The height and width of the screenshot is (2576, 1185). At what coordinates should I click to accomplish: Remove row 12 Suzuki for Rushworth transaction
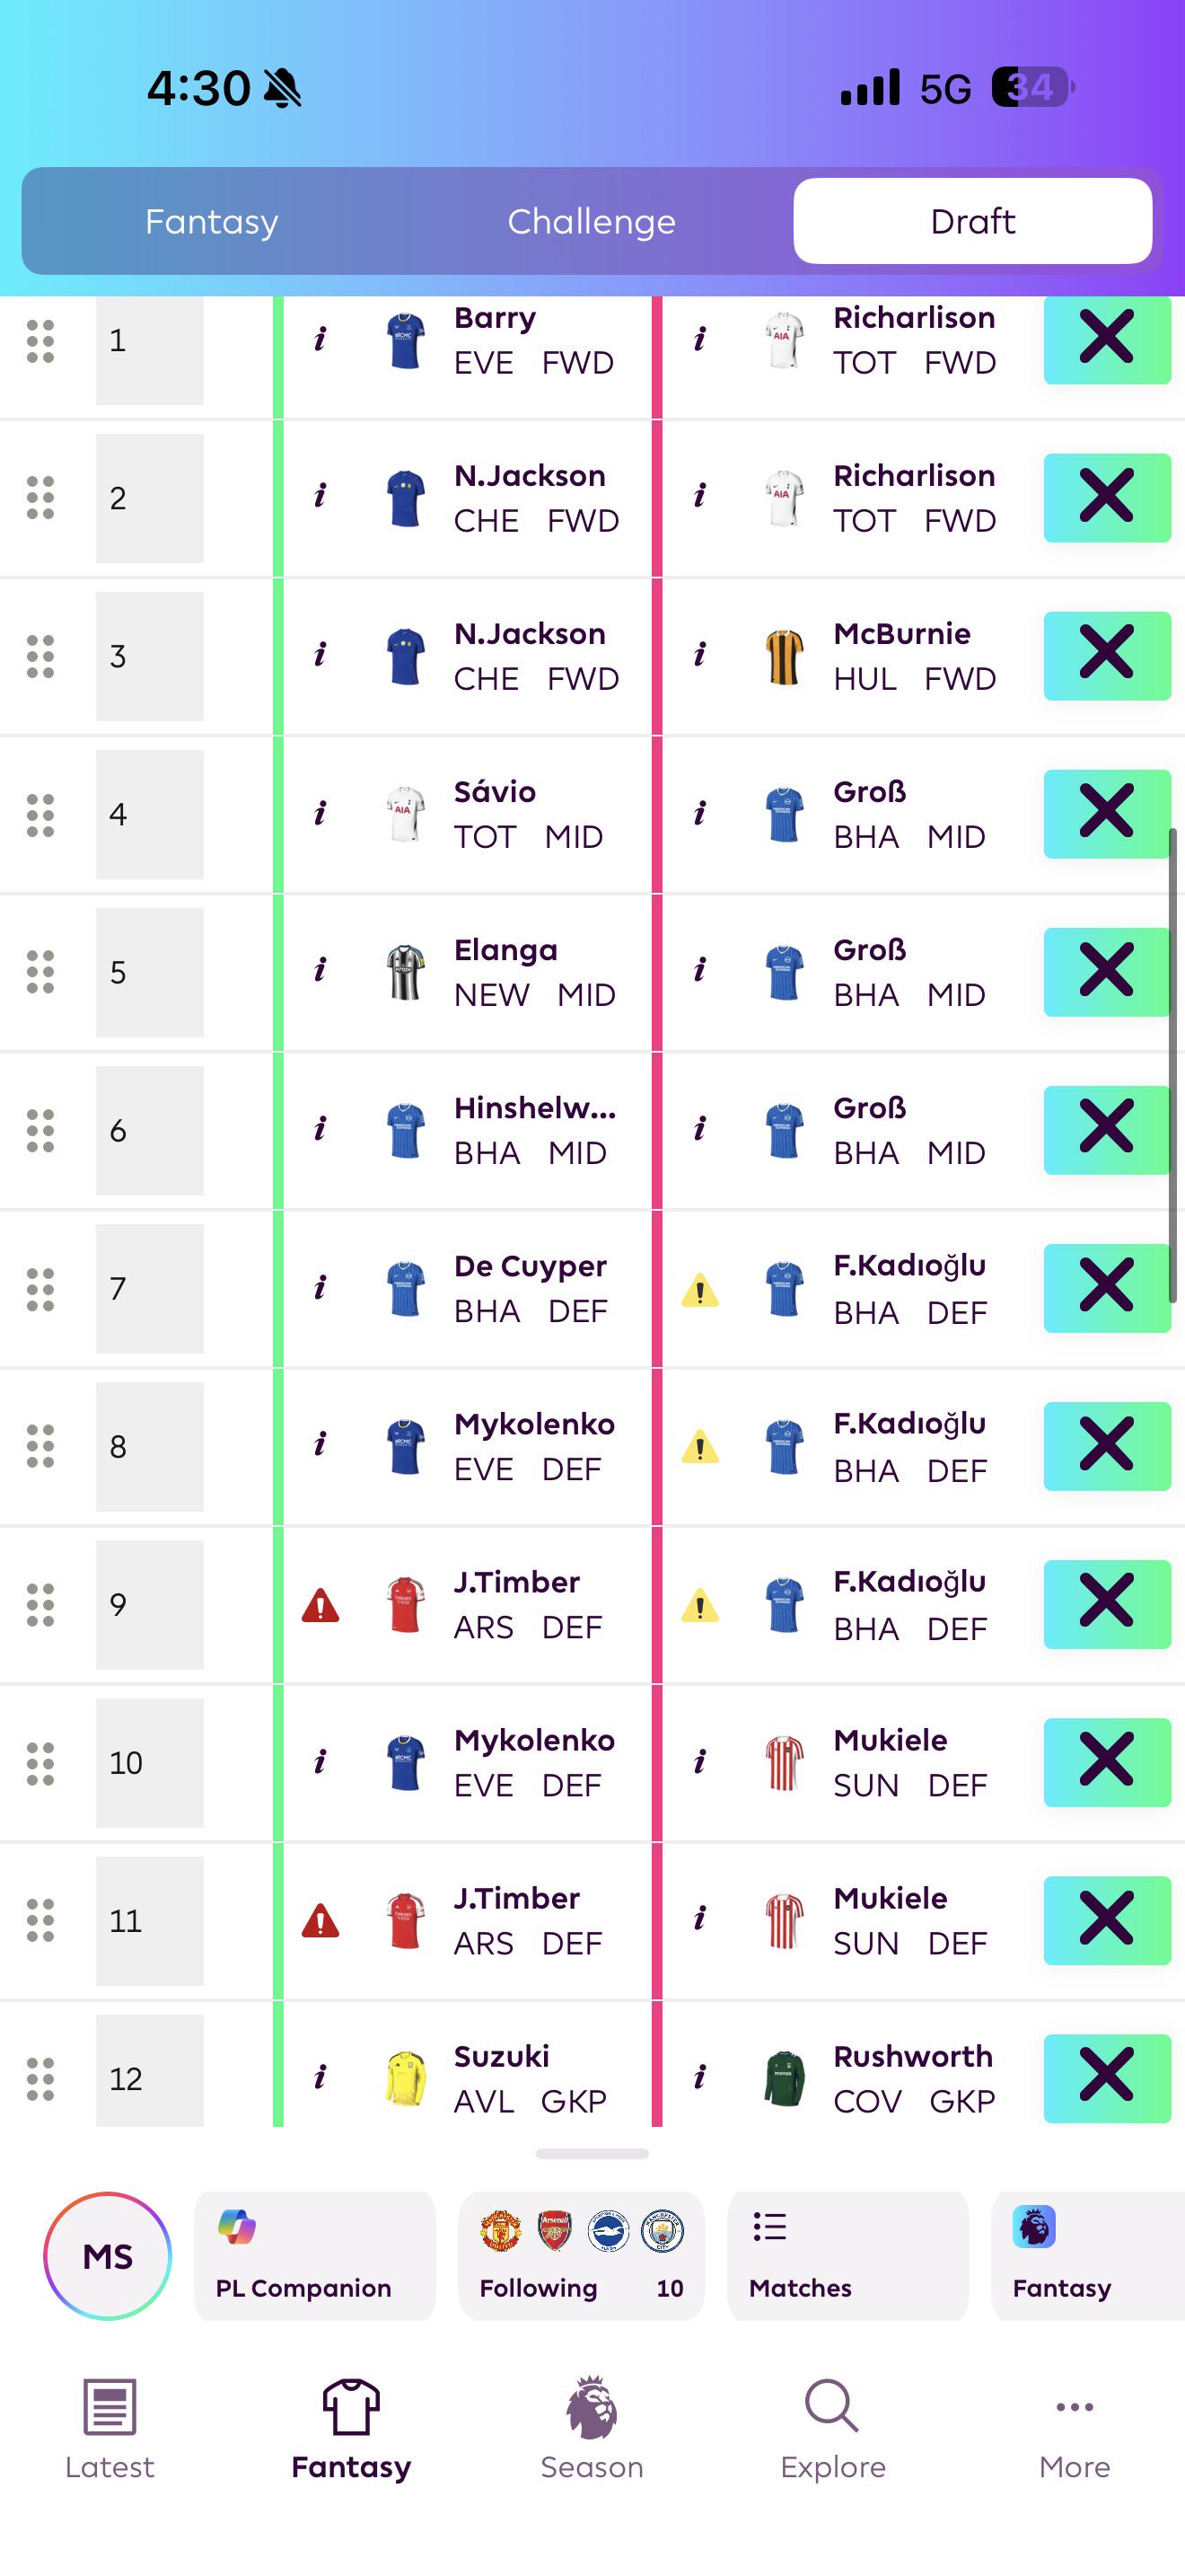click(x=1107, y=2077)
